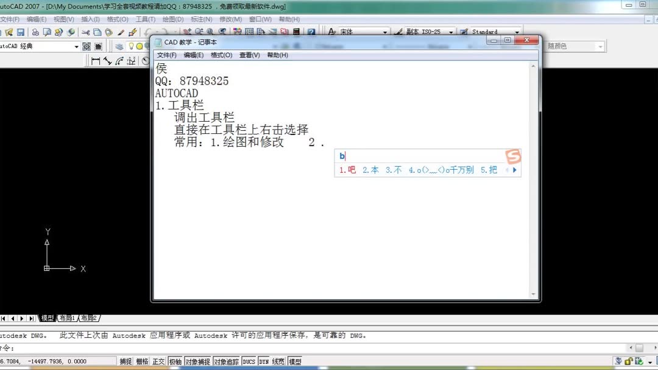658x370 pixels.
Task: Expand the 副本 ISO-25 dimension style dropdown
Action: coord(451,31)
